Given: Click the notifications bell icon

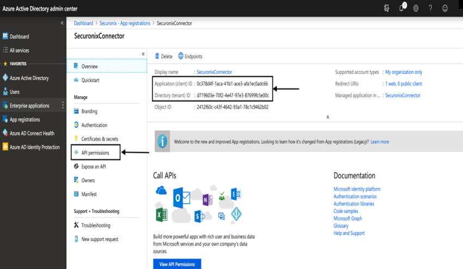Looking at the screenshot, I should [x=401, y=8].
